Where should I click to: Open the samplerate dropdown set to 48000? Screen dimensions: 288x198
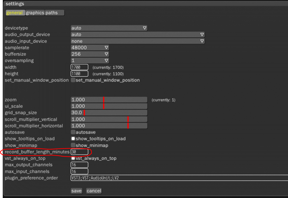(x=90, y=48)
